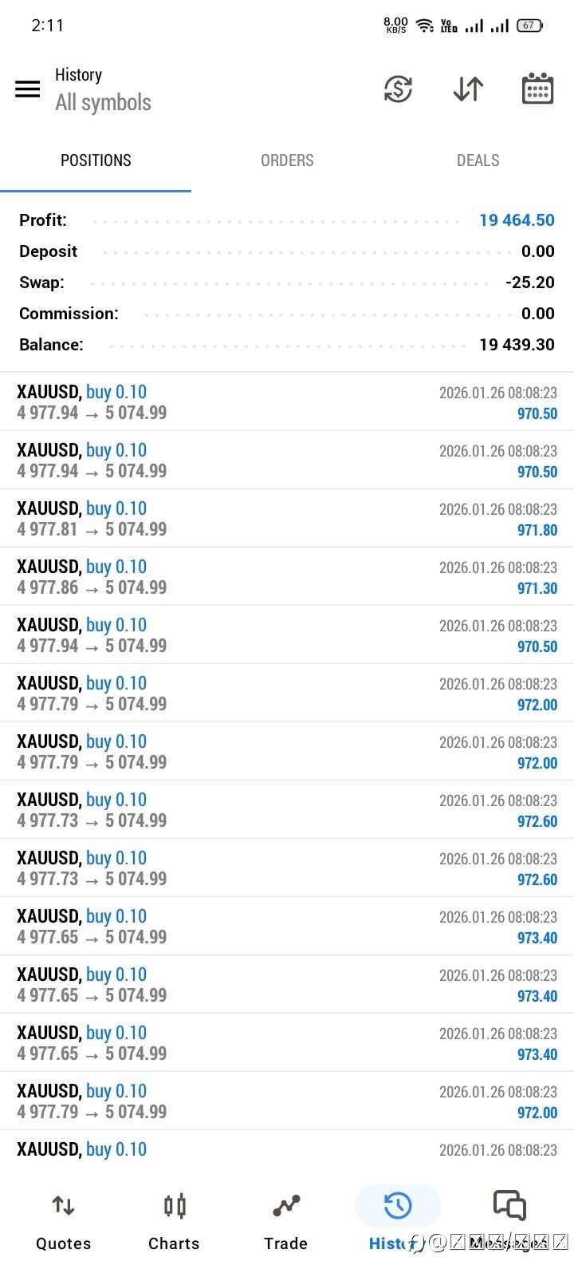Tap the Profit total 19 464.50
574x1277 pixels.
[517, 220]
